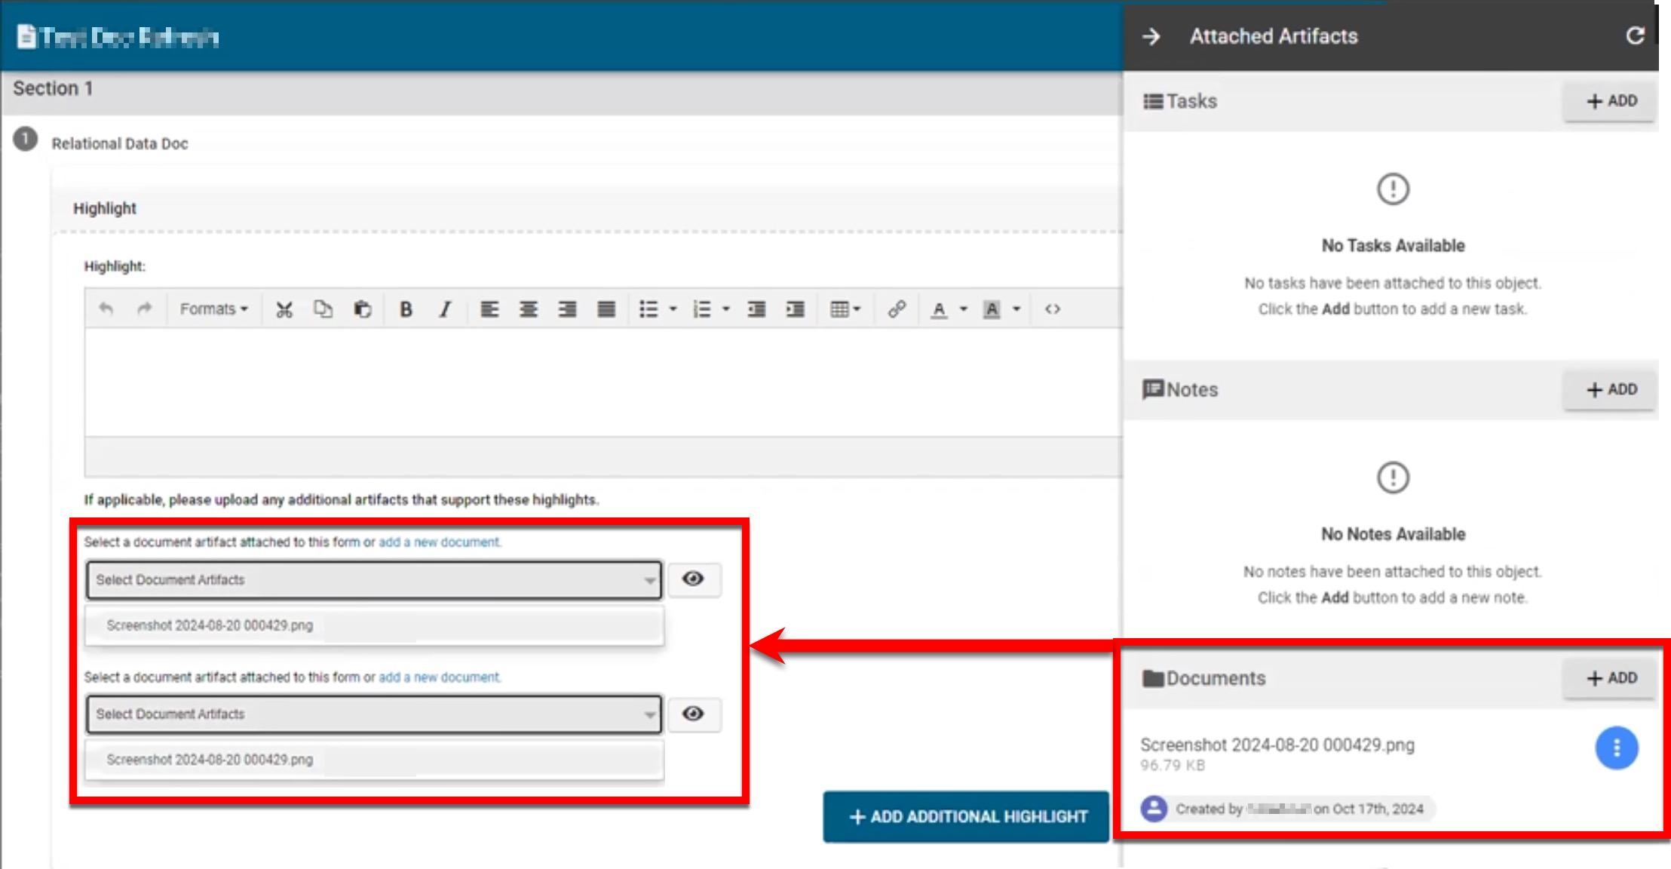Expand first Select Document Artifacts dropdown
This screenshot has width=1671, height=869.
[x=374, y=580]
